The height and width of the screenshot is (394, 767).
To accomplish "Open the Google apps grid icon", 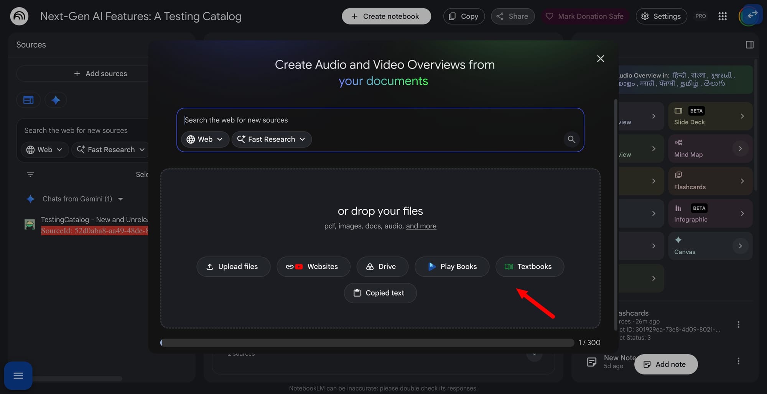I will pos(723,16).
